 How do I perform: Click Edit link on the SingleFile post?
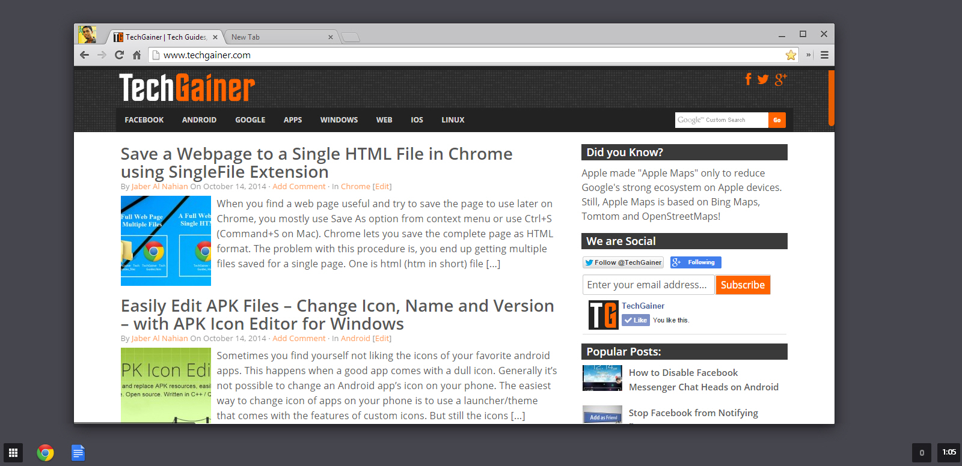point(382,187)
